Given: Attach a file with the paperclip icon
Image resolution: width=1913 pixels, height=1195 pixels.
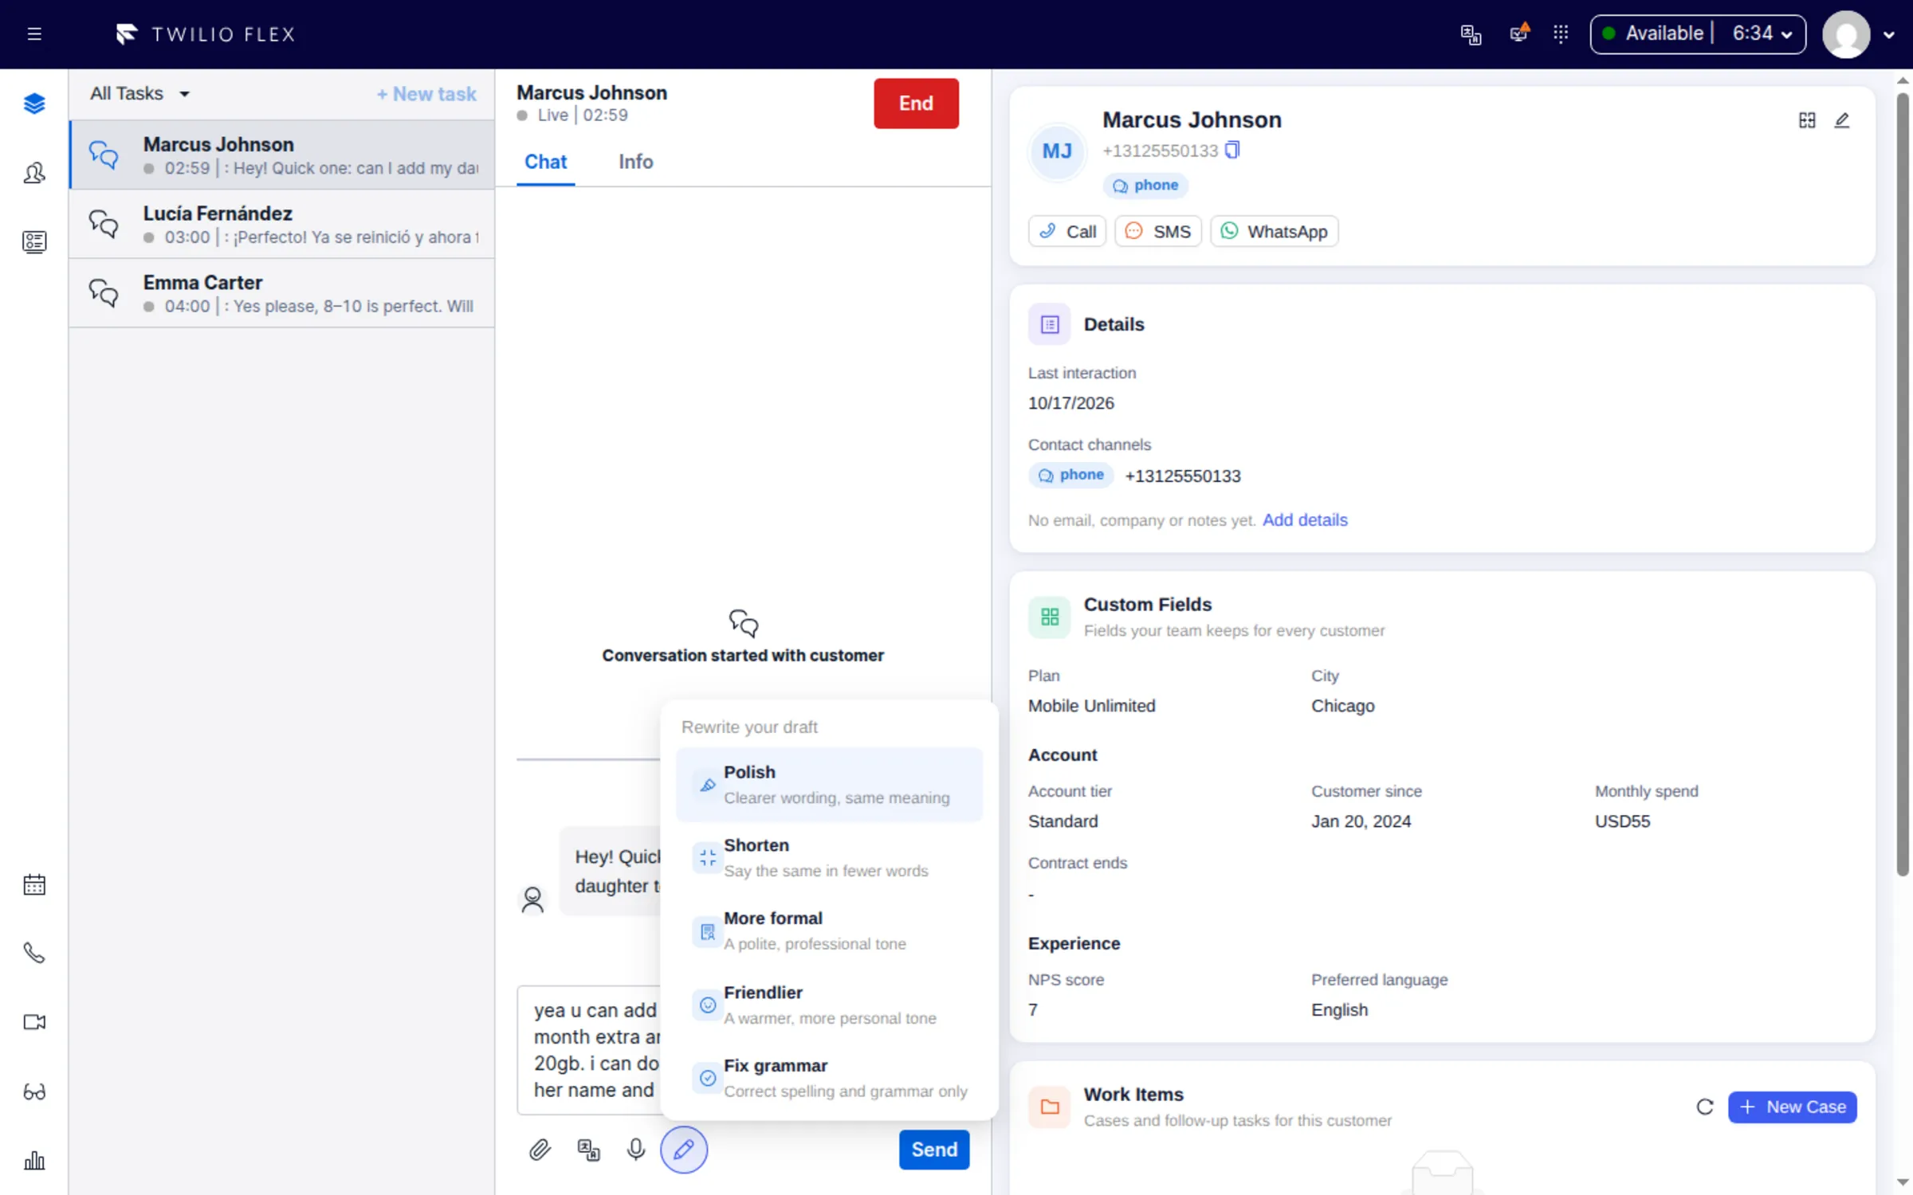Looking at the screenshot, I should [540, 1150].
